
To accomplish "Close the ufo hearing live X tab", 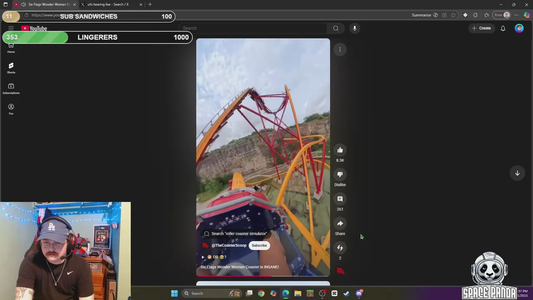I will pos(141,5).
